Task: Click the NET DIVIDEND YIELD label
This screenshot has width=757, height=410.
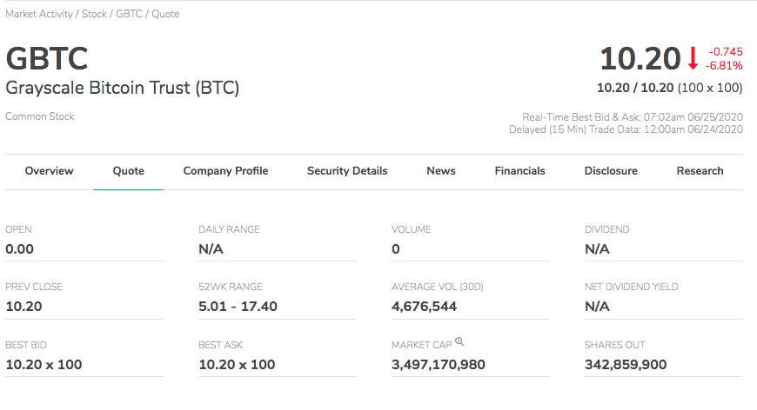Action: tap(632, 287)
